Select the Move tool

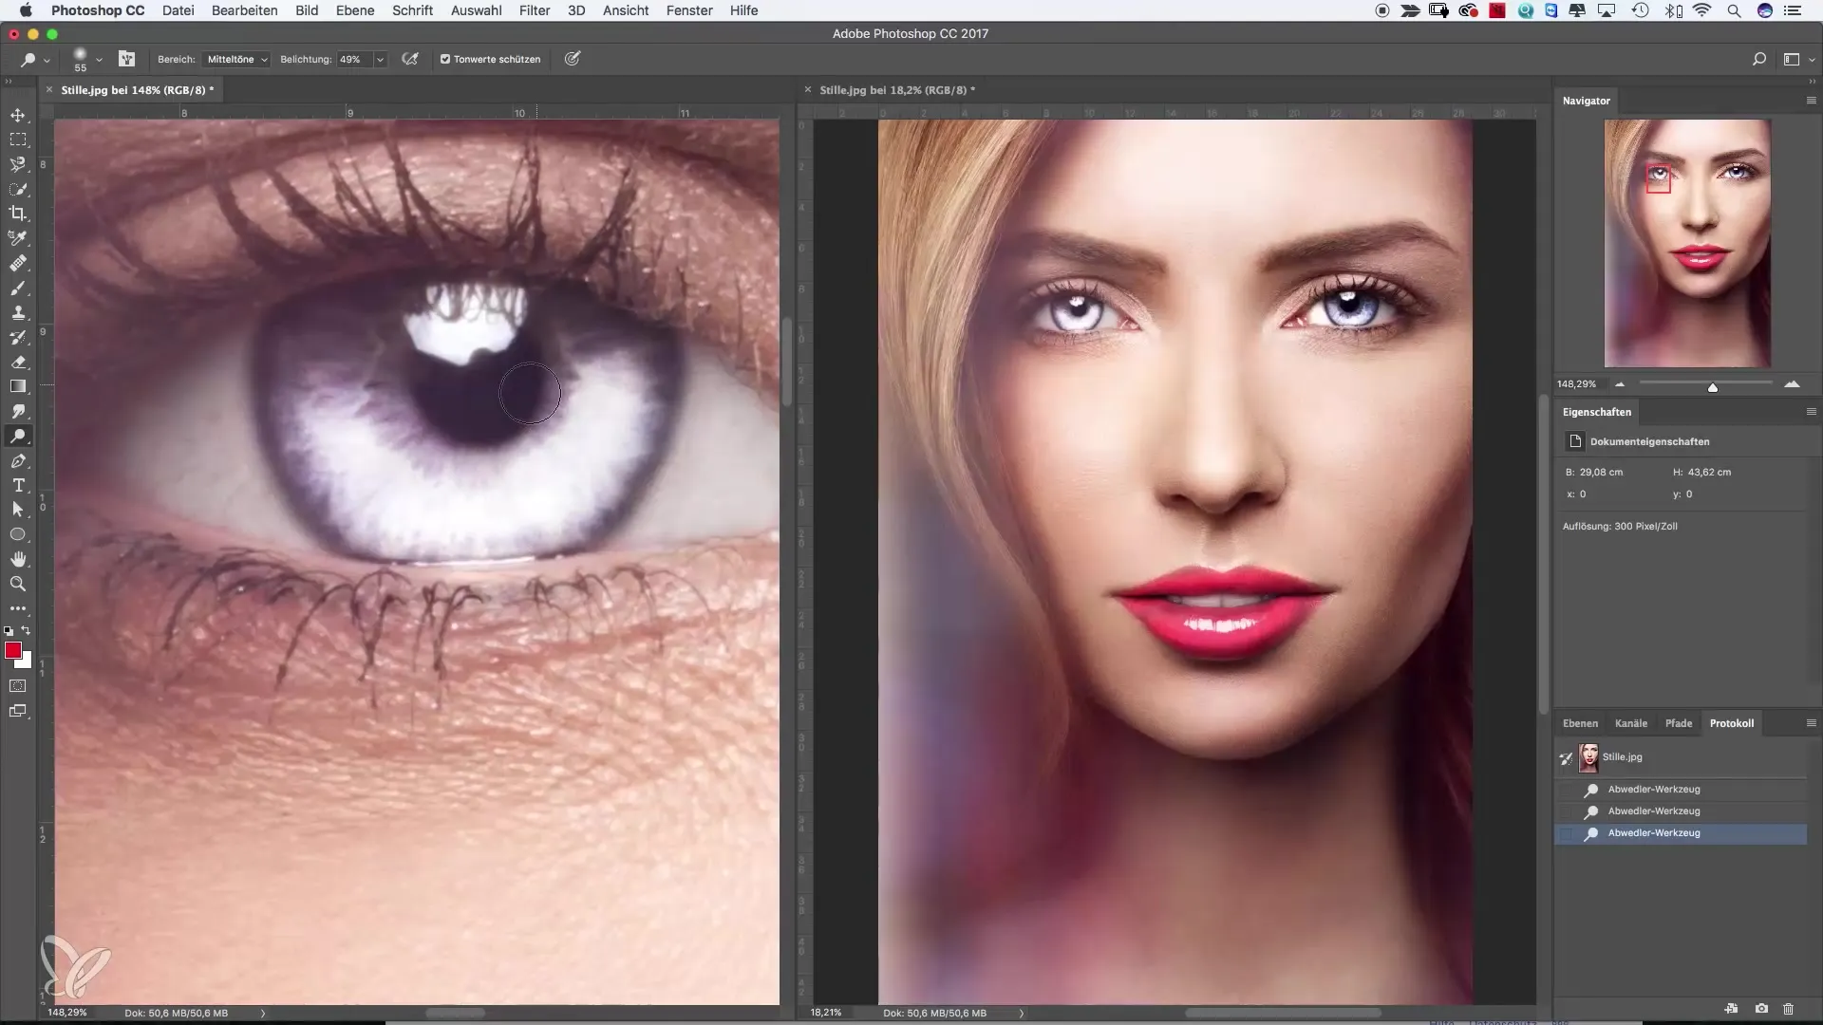tap(18, 115)
